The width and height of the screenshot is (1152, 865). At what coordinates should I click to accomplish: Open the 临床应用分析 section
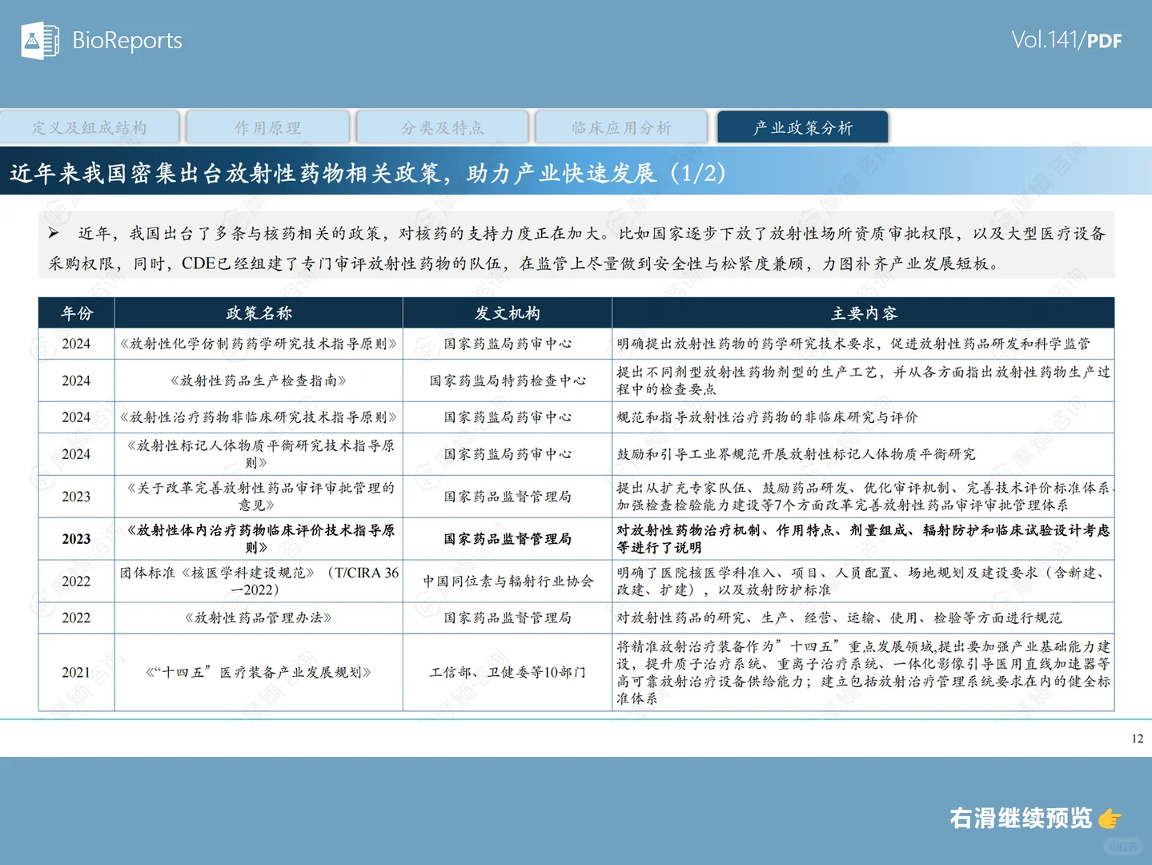click(x=622, y=127)
